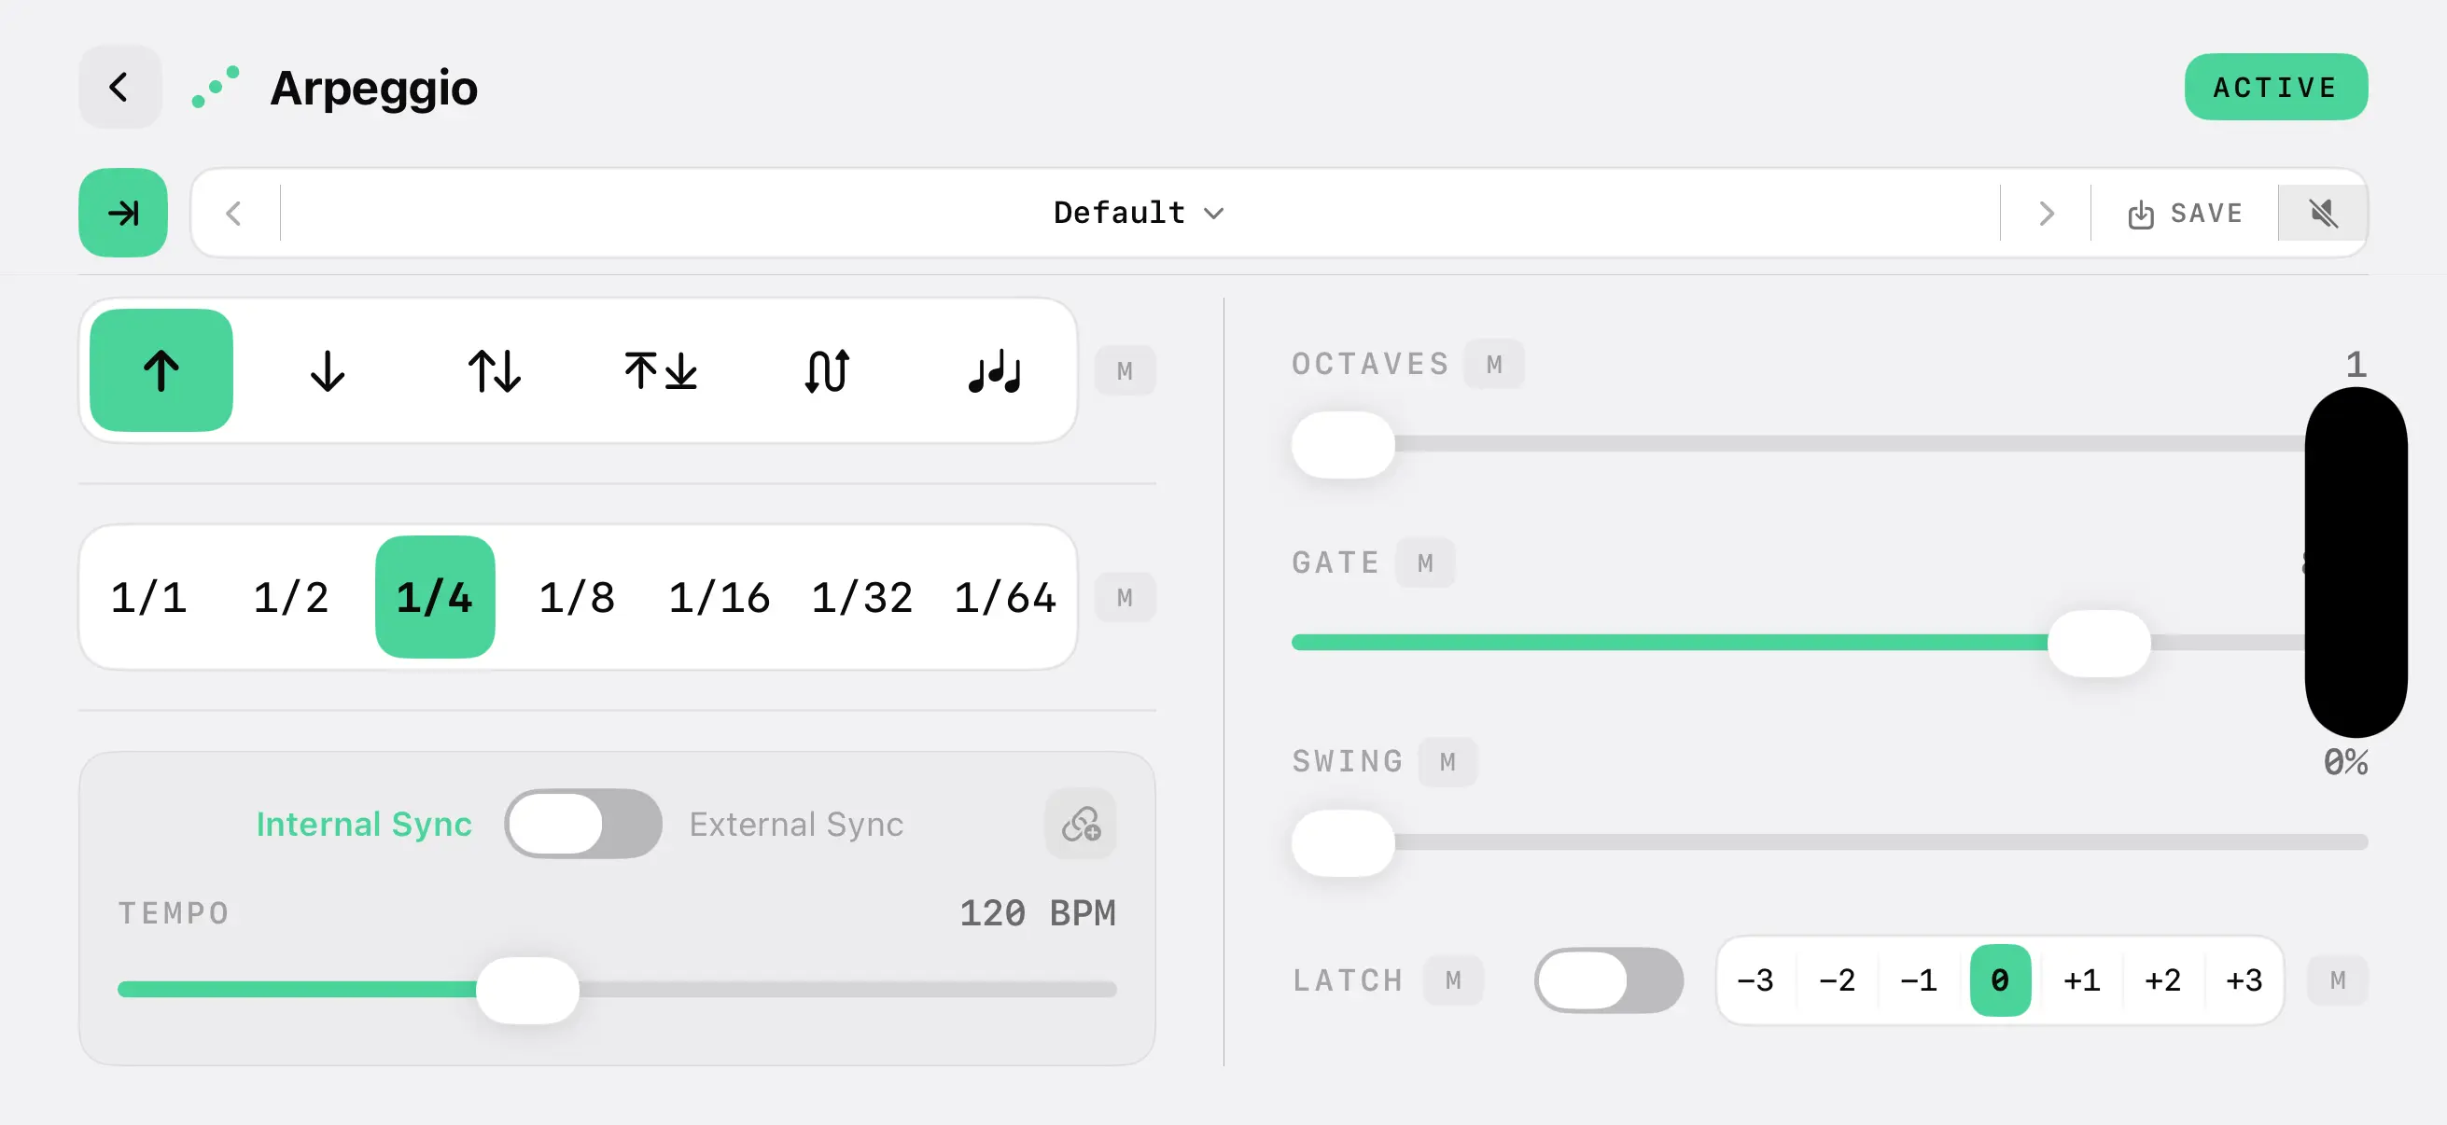
Task: Click the link-add icon beside External Sync
Action: (x=1081, y=823)
